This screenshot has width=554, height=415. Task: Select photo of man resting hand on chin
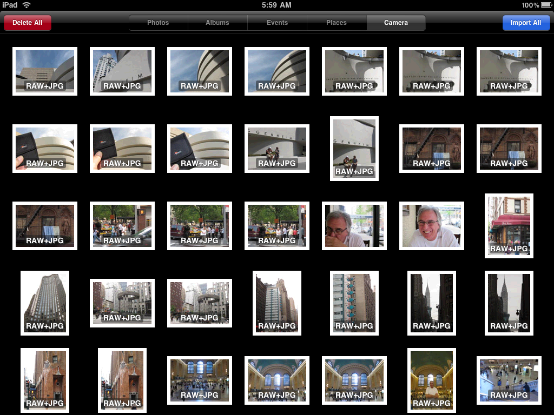[354, 226]
